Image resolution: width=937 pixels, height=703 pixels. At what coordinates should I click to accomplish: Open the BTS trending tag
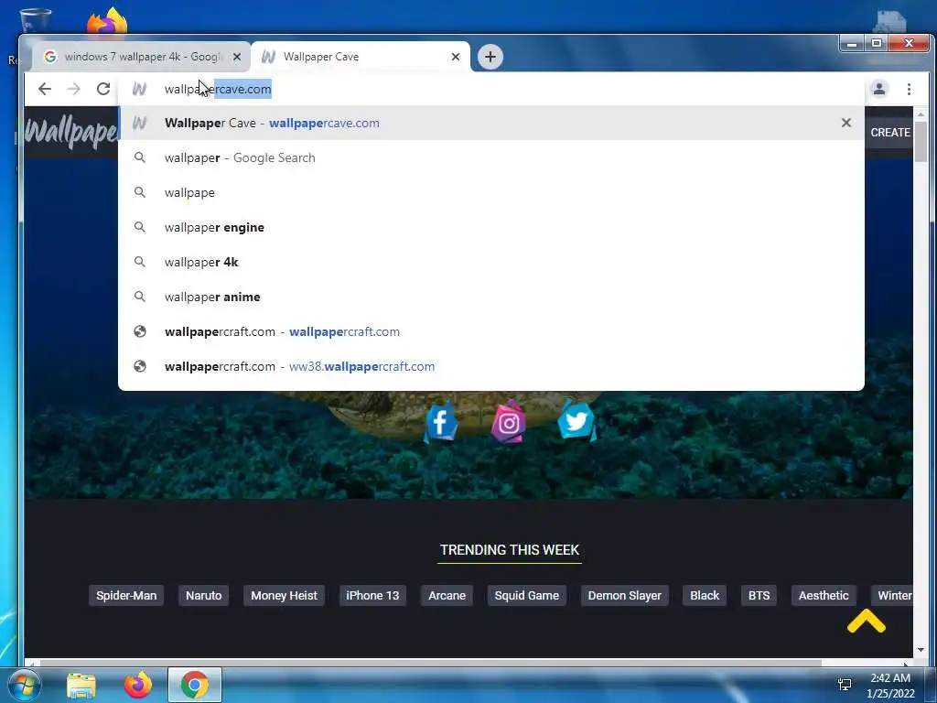tap(759, 595)
